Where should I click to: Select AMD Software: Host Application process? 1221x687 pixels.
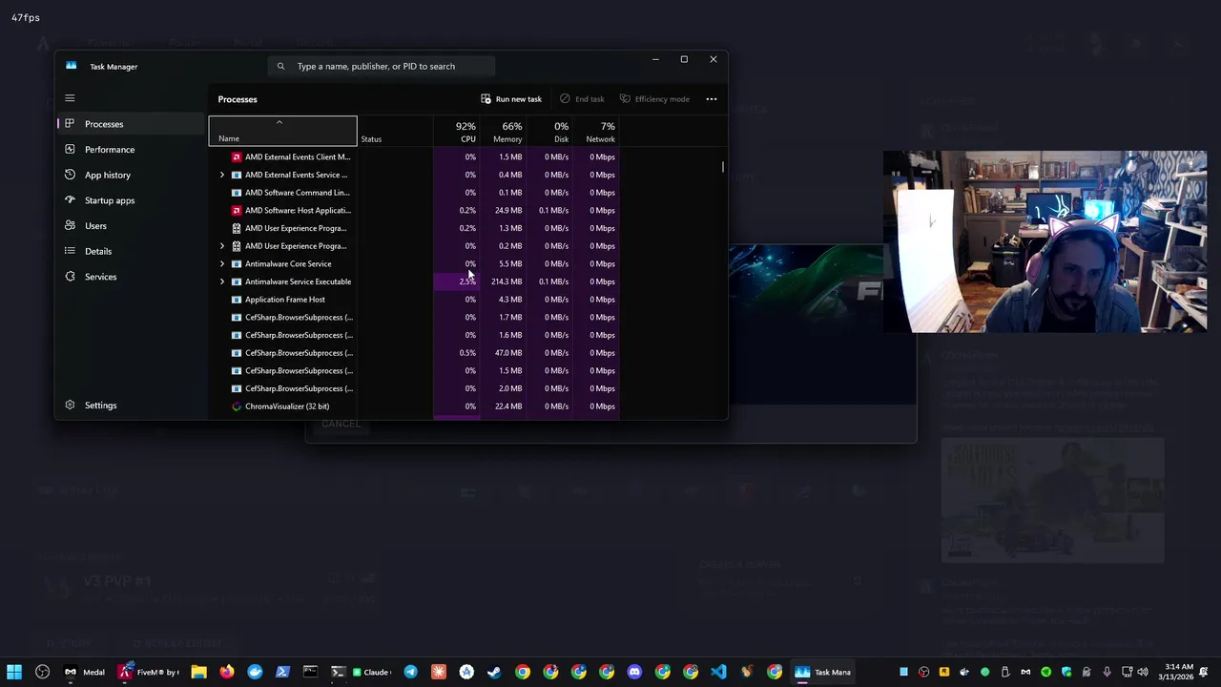[x=415, y=211]
